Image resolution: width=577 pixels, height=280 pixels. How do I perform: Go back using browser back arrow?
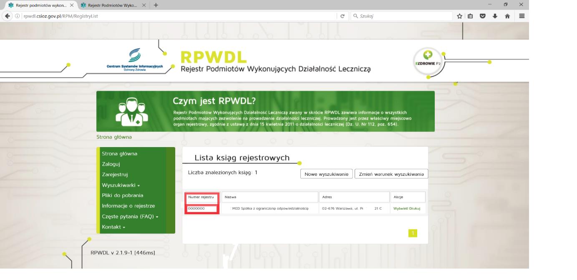point(8,16)
